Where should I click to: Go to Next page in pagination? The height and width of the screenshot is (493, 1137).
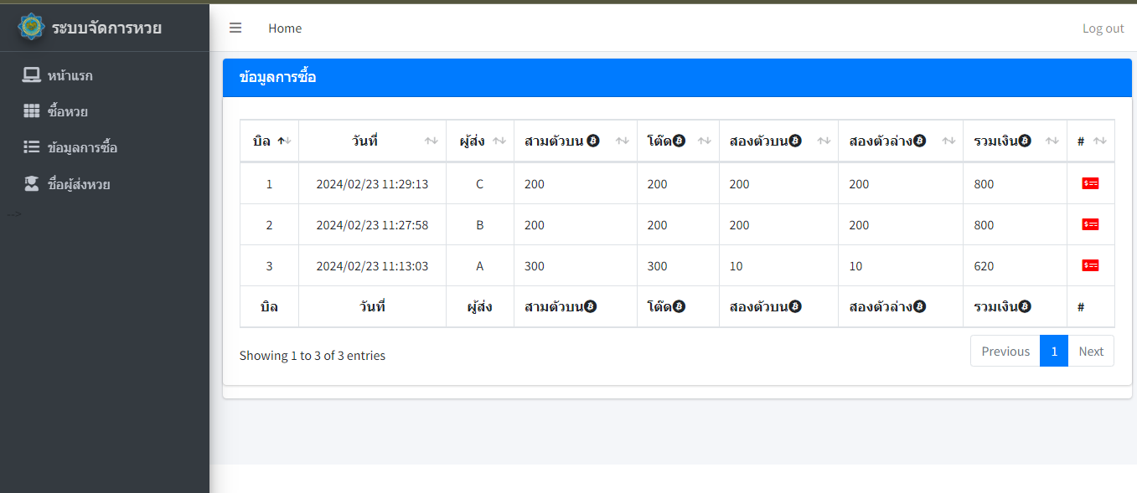[1090, 351]
